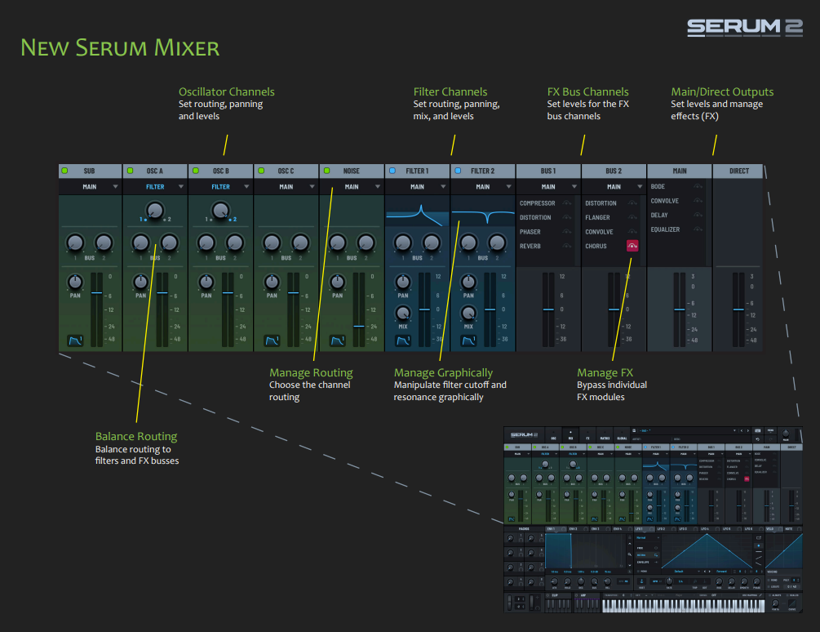Bypass the BUS 2 DISTORTION effect

coord(632,203)
